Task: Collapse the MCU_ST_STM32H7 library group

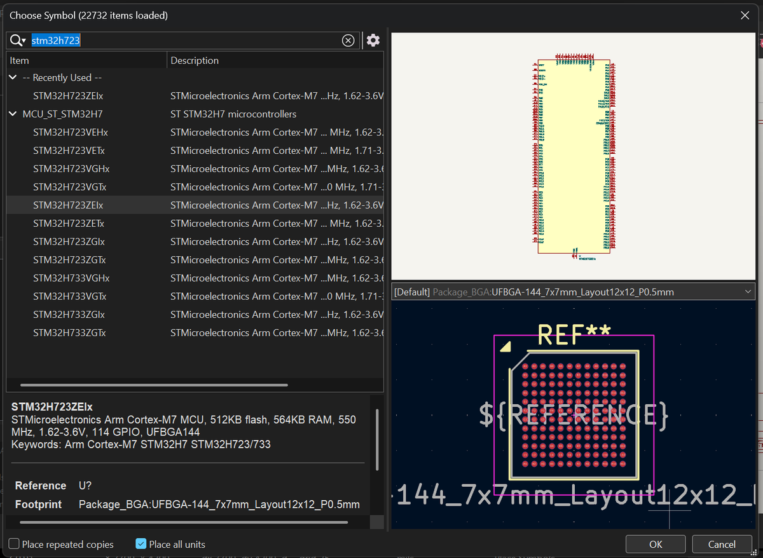Action: [x=13, y=114]
